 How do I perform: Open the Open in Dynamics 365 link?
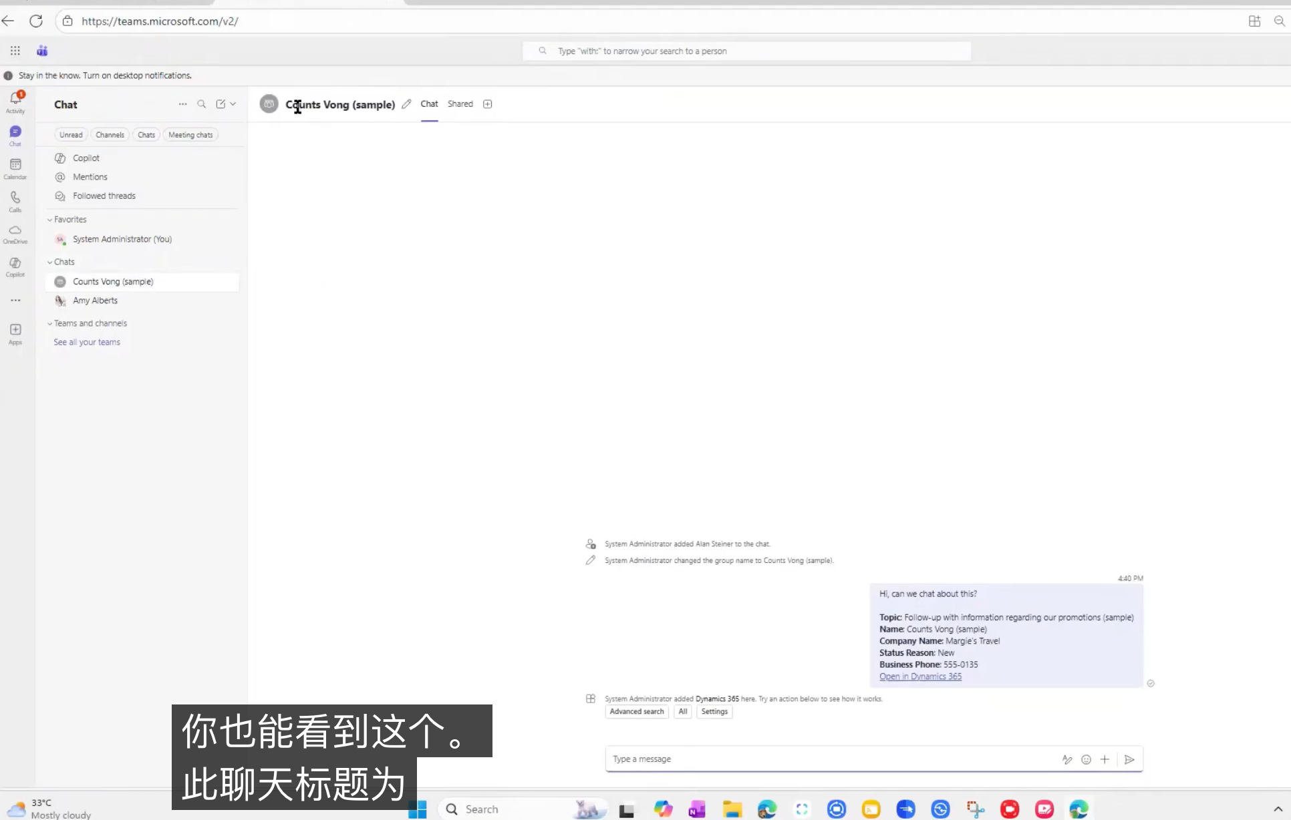click(x=920, y=676)
